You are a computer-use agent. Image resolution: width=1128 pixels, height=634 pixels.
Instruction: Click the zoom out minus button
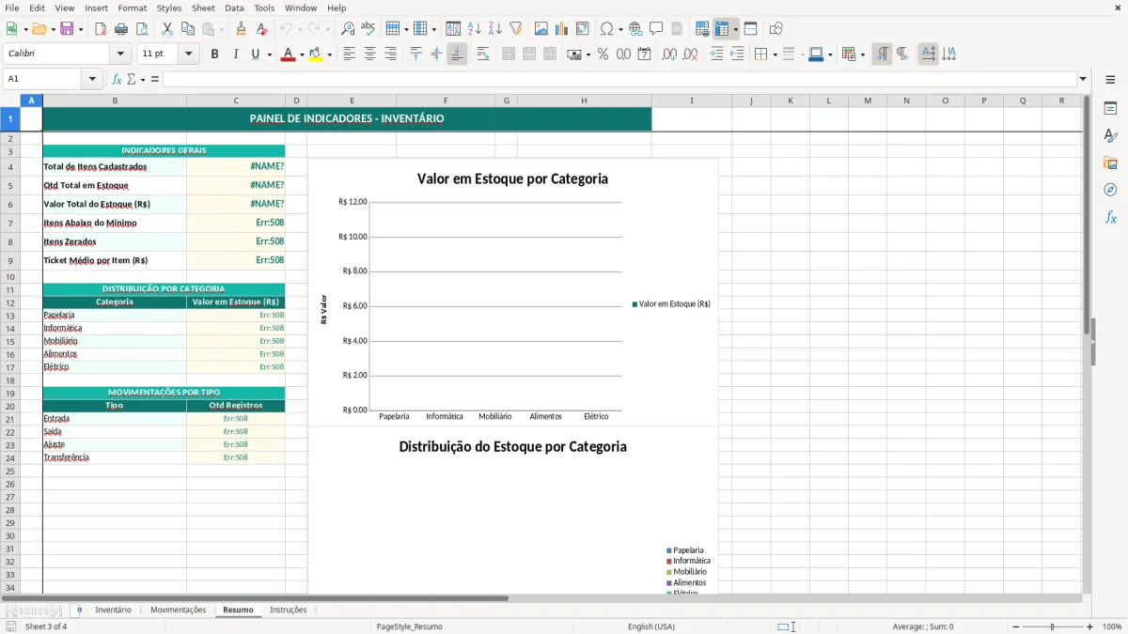[1015, 626]
